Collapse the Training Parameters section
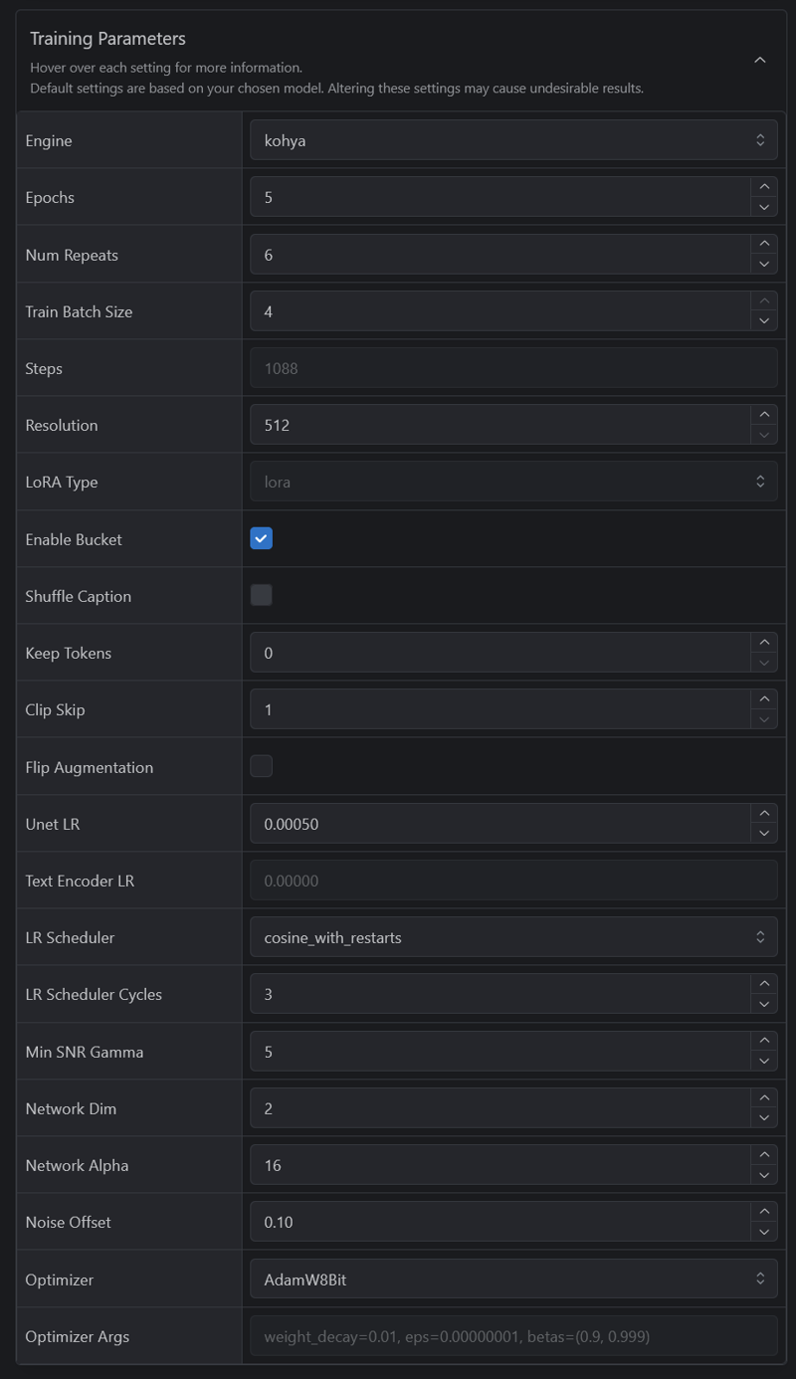This screenshot has width=796, height=1379. tap(759, 61)
